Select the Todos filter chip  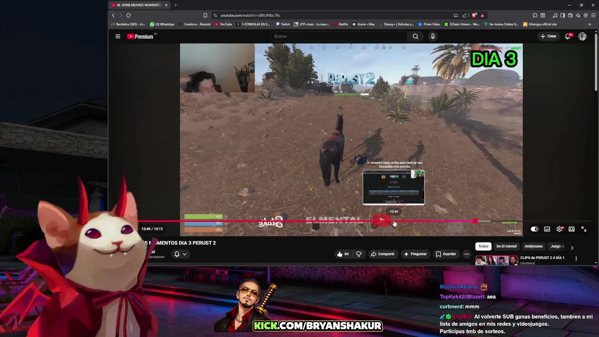(483, 246)
